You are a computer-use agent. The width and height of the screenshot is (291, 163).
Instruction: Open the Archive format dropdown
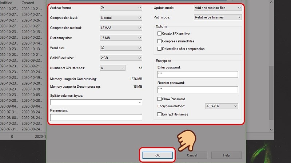point(121,8)
